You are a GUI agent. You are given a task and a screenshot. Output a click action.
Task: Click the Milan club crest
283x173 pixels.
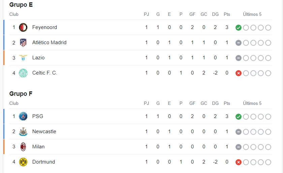point(23,147)
